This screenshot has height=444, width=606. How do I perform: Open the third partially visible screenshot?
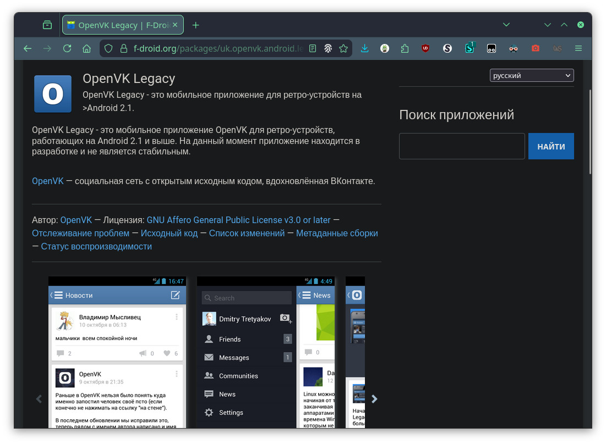pyautogui.click(x=355, y=352)
